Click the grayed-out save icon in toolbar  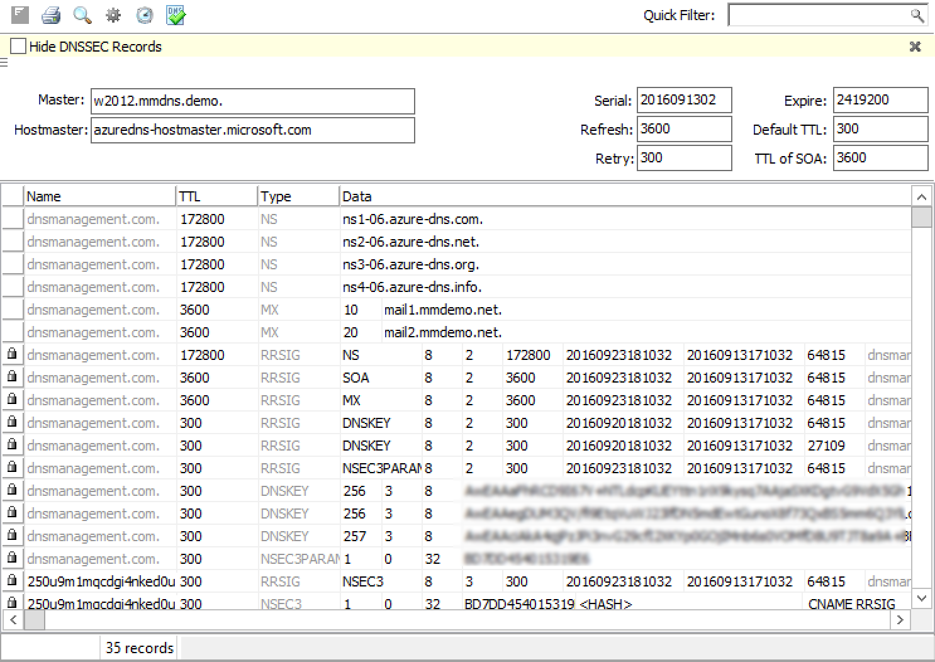(x=20, y=14)
